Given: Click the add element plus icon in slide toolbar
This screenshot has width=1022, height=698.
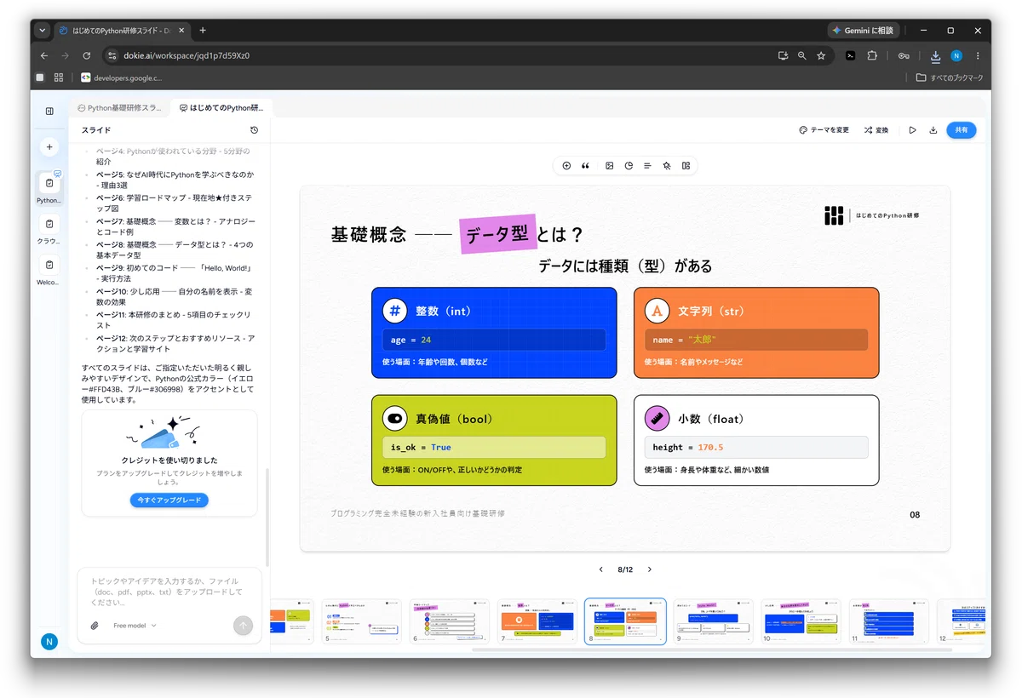Looking at the screenshot, I should coord(566,166).
